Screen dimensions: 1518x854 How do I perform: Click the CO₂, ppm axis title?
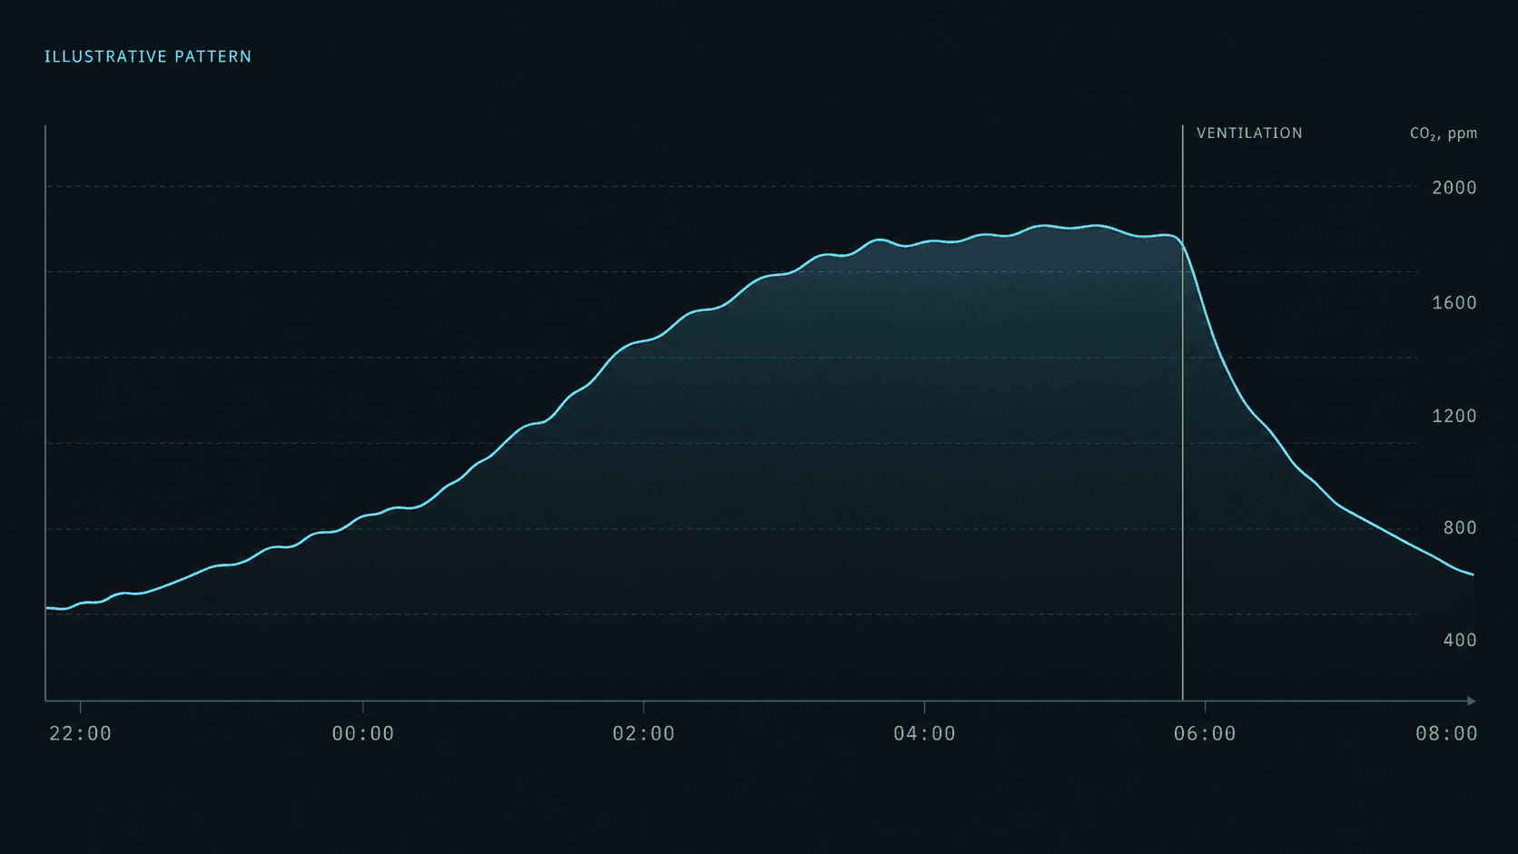[x=1444, y=133]
